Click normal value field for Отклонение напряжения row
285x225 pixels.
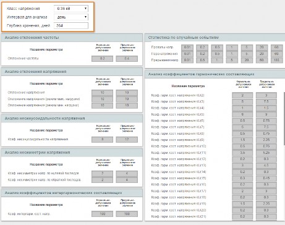pyautogui.click(x=102, y=93)
